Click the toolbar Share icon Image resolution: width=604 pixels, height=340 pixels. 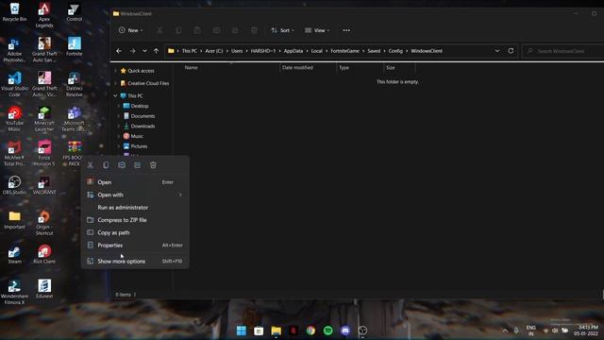pos(235,30)
